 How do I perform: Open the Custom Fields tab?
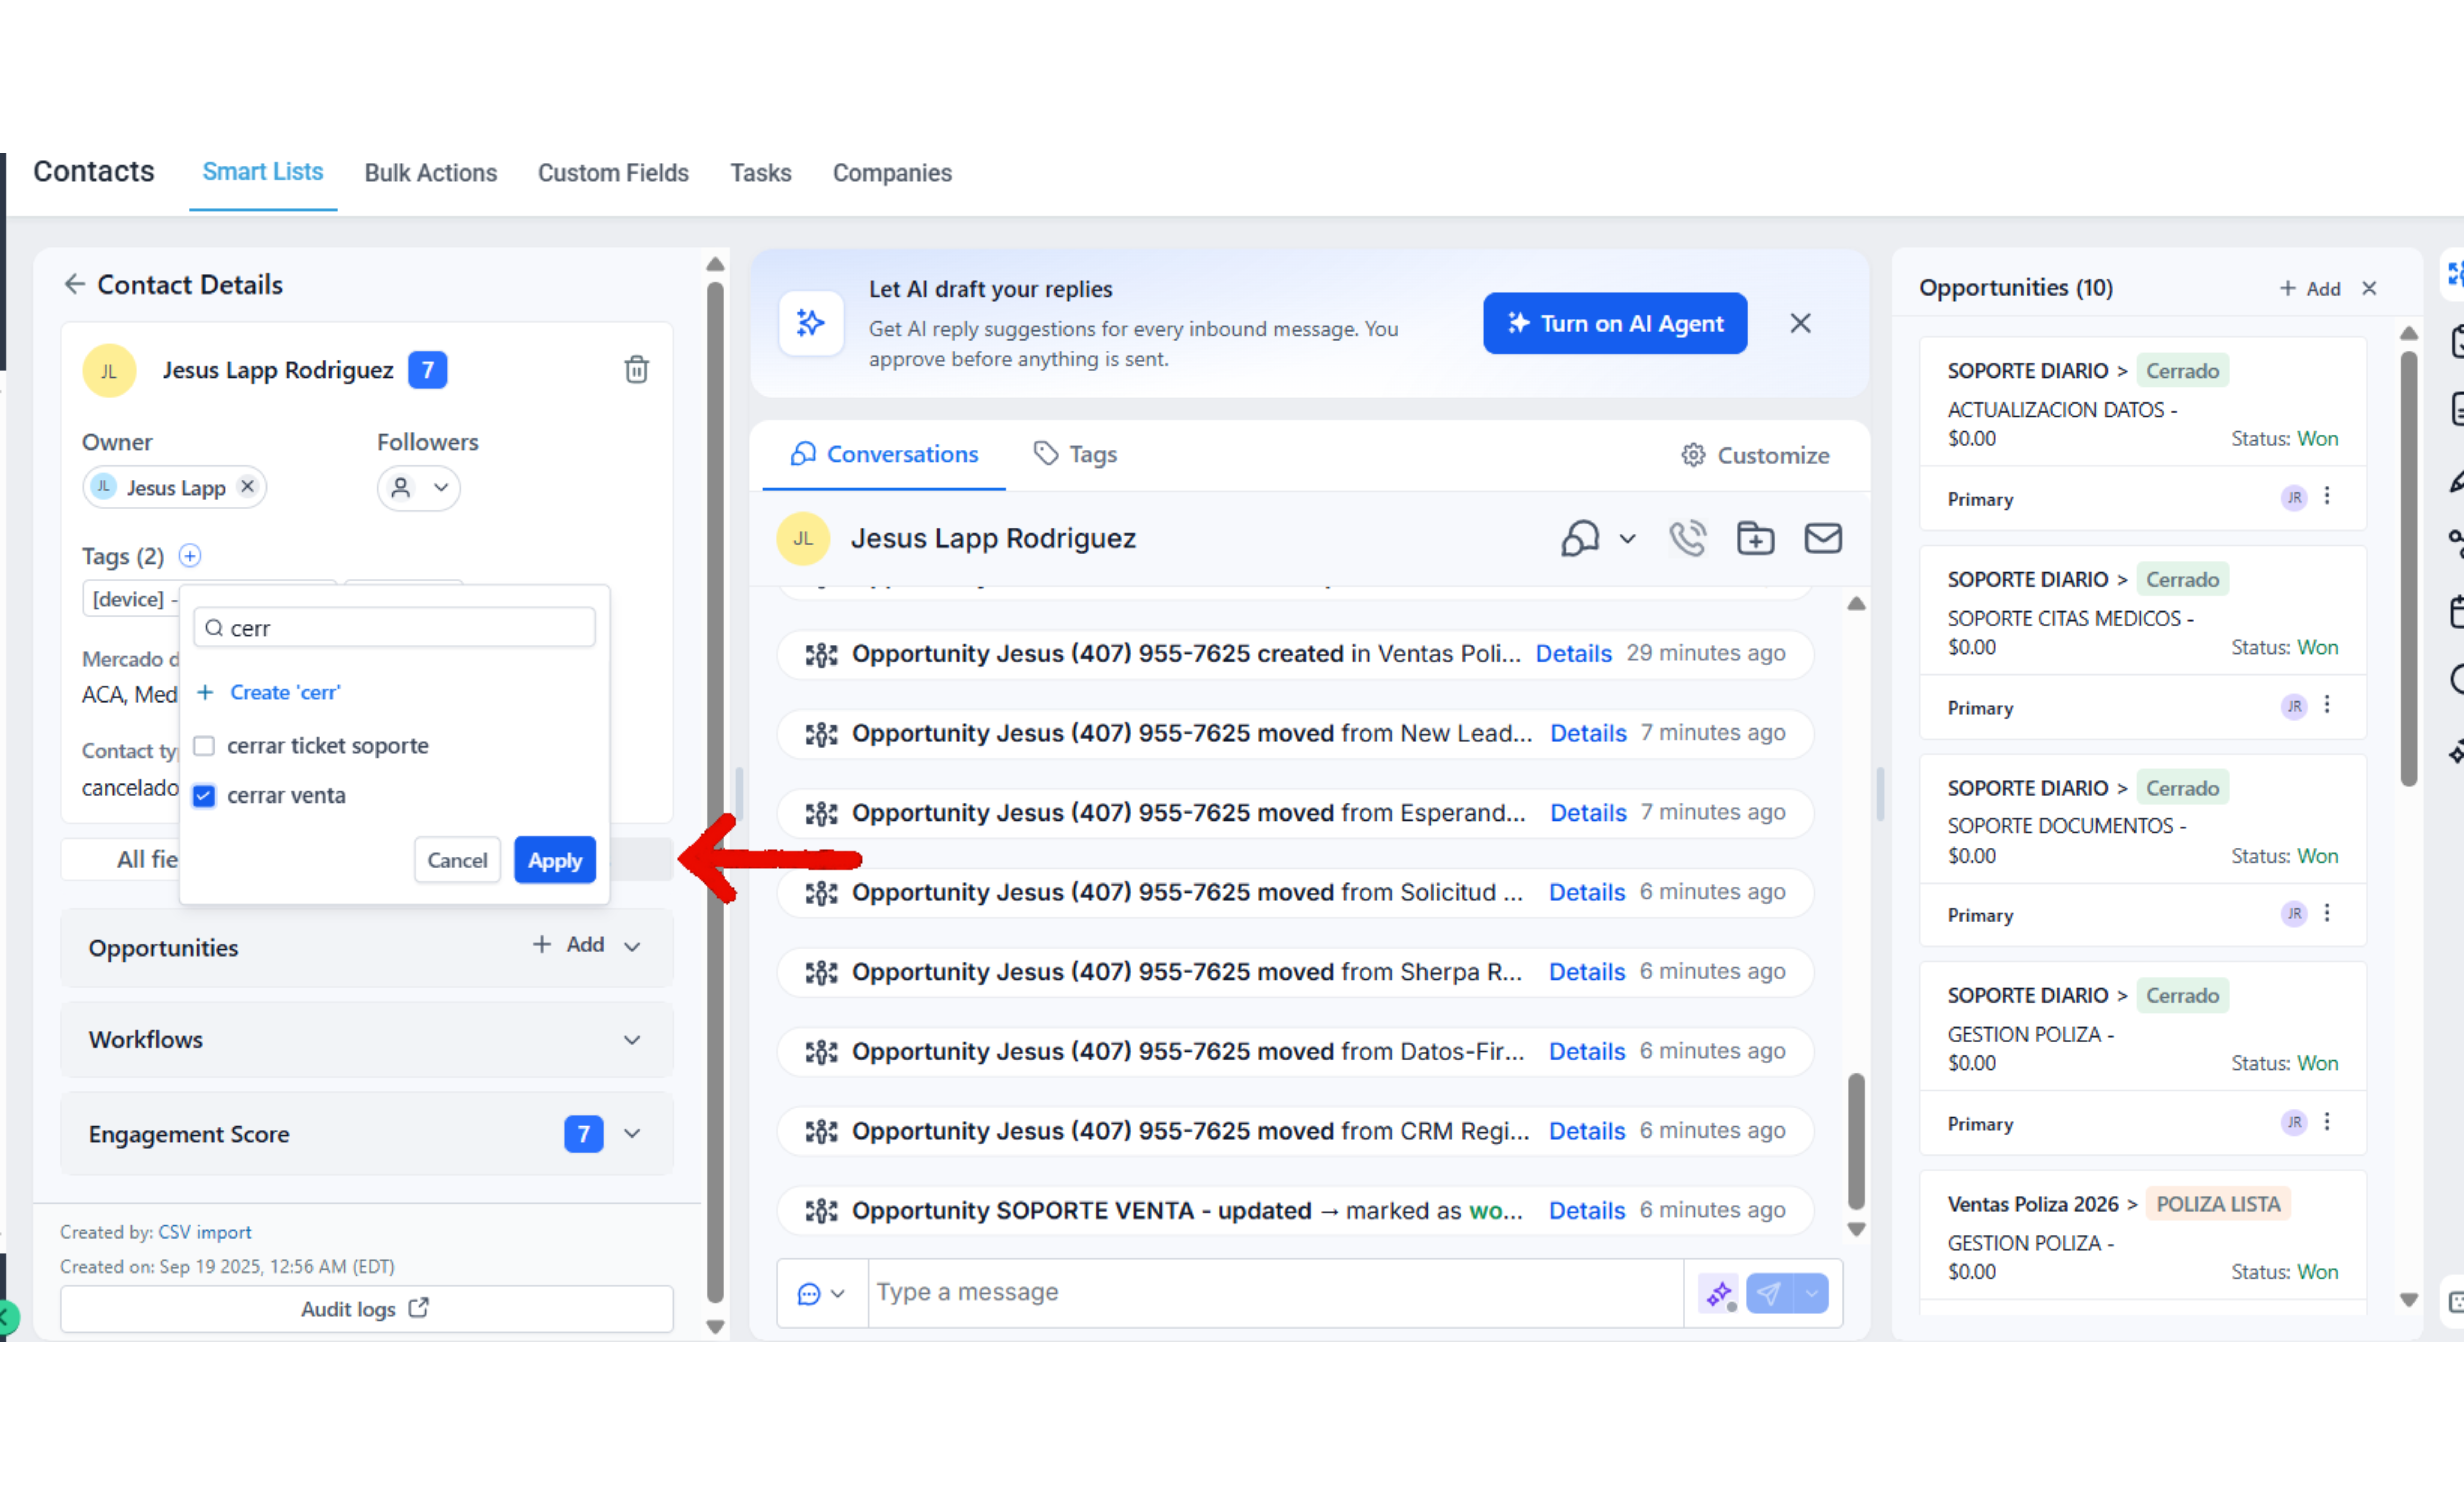click(x=613, y=173)
